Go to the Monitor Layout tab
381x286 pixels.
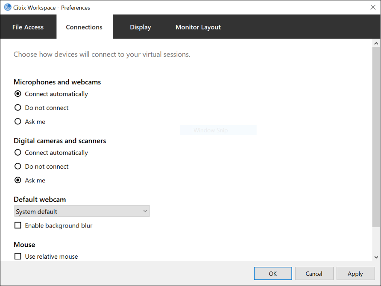pos(198,27)
